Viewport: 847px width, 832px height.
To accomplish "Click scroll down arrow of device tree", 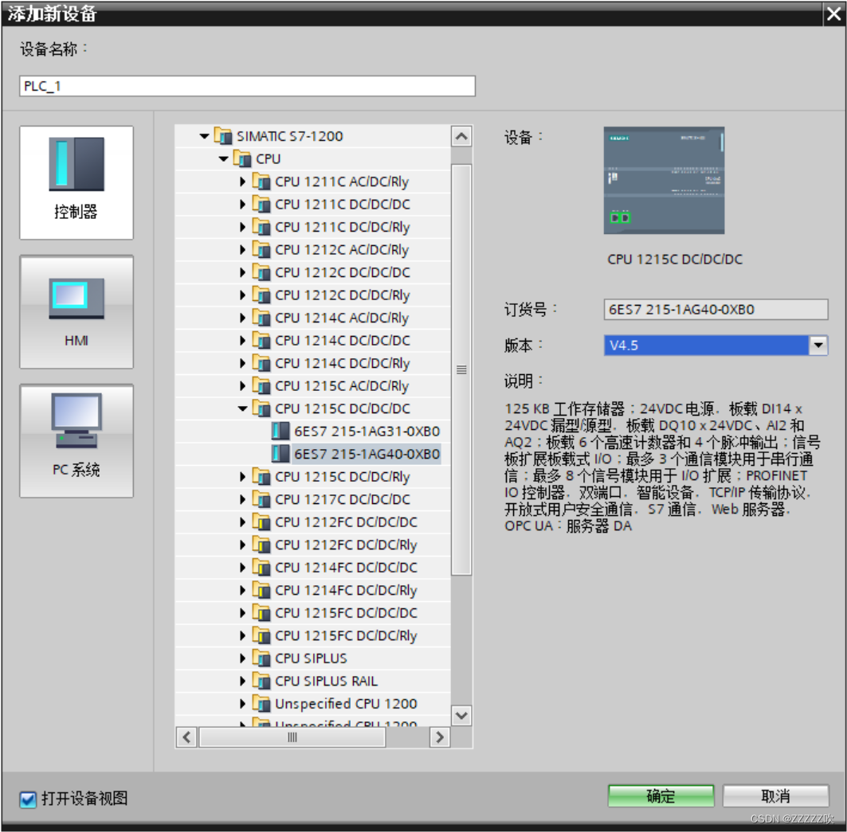I will (x=461, y=716).
